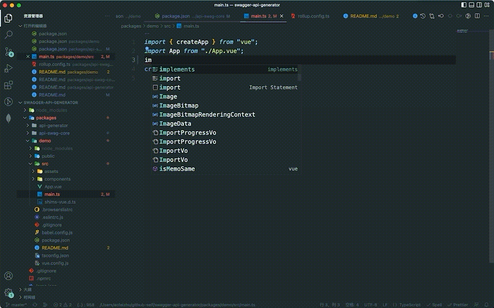Close the main.ts editor tab
The image size is (494, 308).
coord(282,16)
